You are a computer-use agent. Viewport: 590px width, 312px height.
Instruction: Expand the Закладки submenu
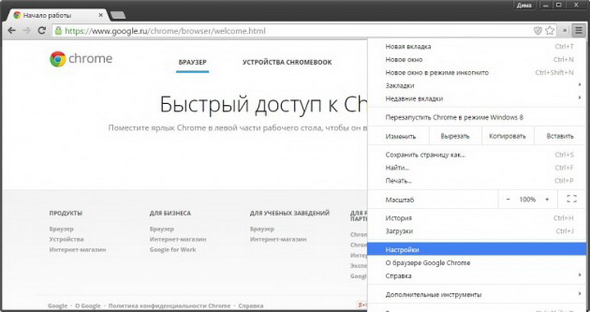pos(476,86)
